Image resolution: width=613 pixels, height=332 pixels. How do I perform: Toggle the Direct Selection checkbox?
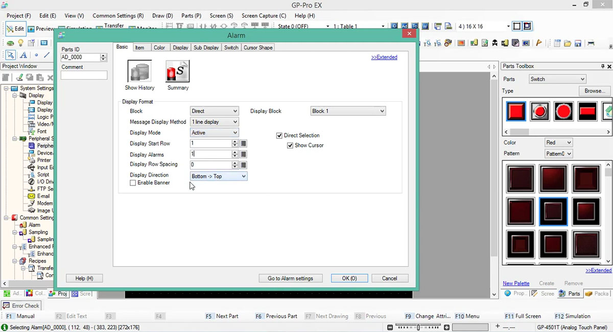pyautogui.click(x=279, y=135)
